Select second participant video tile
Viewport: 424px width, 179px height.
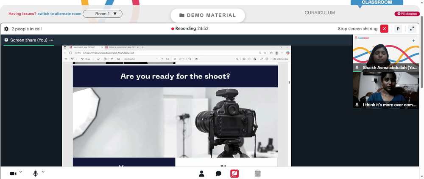[386, 90]
